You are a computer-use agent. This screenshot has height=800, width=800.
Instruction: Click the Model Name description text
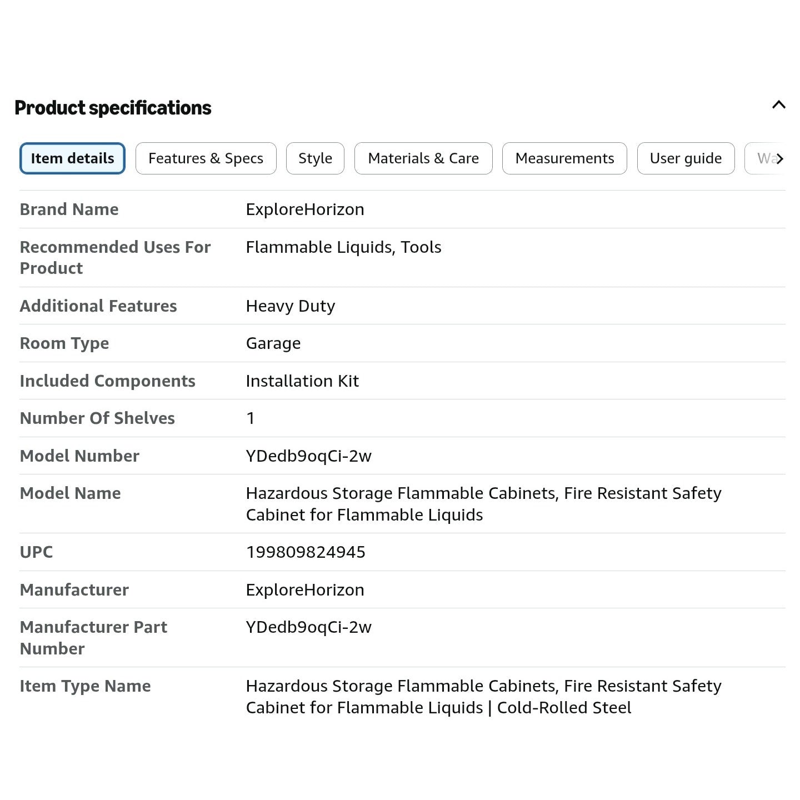[x=483, y=504]
